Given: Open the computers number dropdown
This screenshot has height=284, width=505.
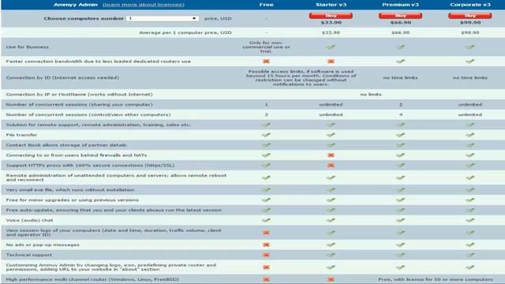Looking at the screenshot, I should click(x=163, y=18).
